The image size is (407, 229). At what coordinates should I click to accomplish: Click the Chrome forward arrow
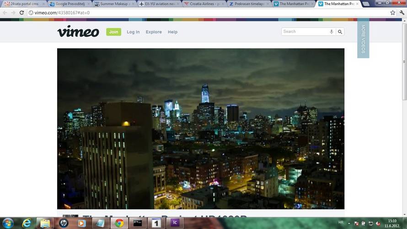click(x=14, y=12)
